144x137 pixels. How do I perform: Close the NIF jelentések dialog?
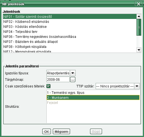(138, 4)
